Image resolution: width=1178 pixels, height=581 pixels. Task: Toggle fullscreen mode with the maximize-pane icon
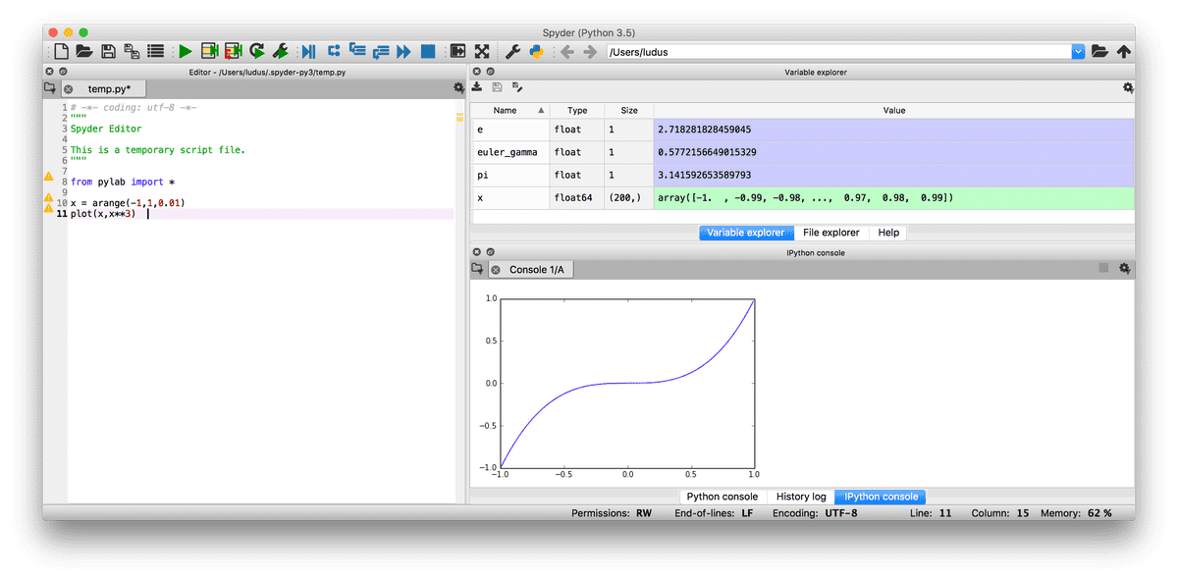(482, 51)
